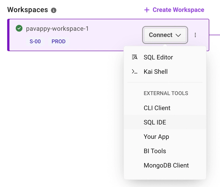The height and width of the screenshot is (187, 220).
Task: Click the Create Workspace link
Action: click(x=174, y=10)
